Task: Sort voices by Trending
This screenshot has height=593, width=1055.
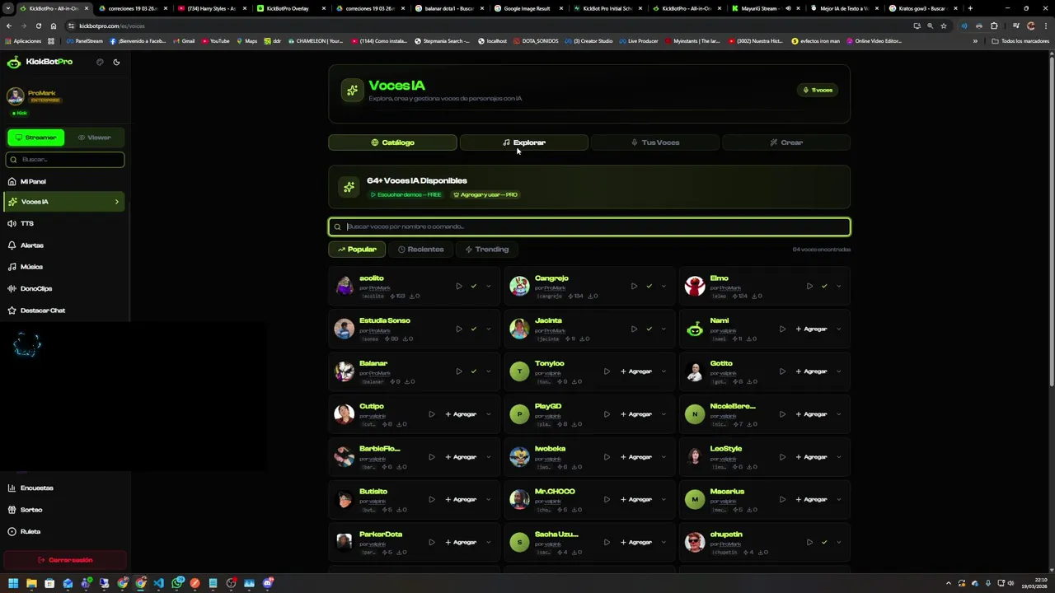Action: pyautogui.click(x=487, y=250)
